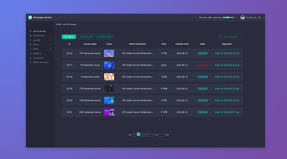Go to the previous page arrow
This screenshot has height=159, width=287.
pyautogui.click(x=134, y=135)
